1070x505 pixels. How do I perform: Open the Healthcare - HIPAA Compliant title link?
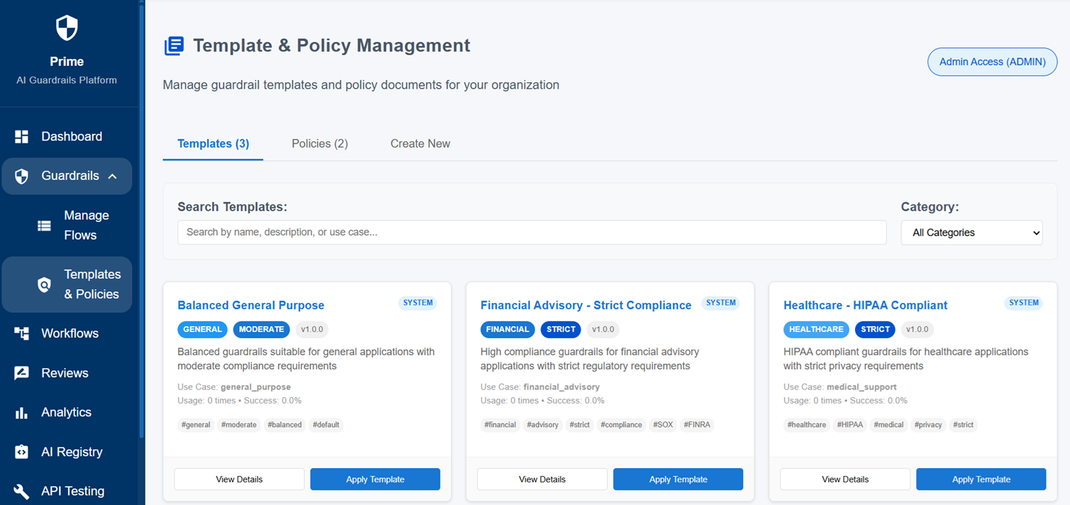865,306
